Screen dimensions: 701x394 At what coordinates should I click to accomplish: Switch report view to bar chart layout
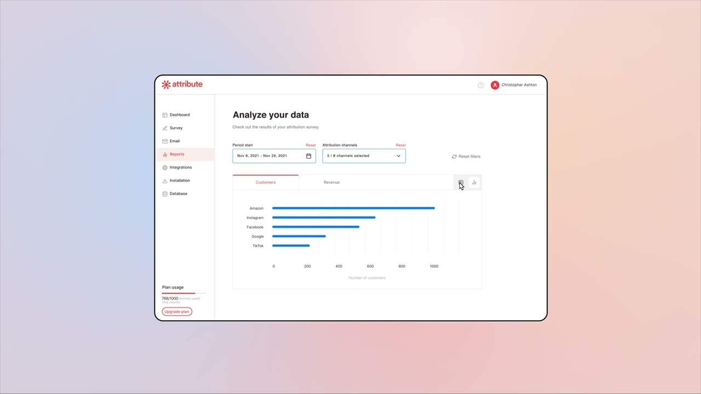[474, 183]
